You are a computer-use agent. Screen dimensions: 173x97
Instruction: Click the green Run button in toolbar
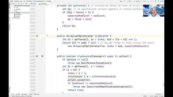pos(134,1)
